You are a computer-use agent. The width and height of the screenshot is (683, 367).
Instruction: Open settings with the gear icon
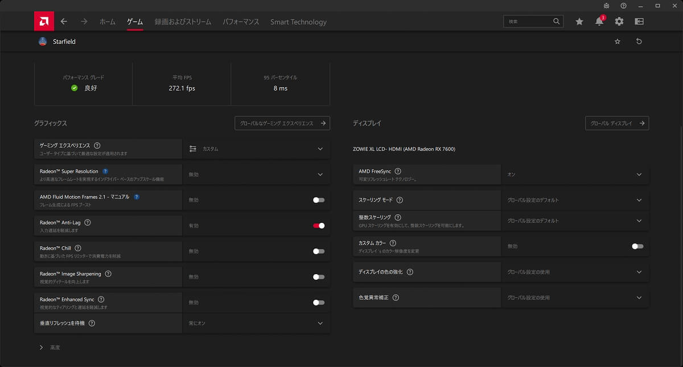coord(619,22)
